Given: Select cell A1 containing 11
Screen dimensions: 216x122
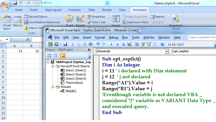Looking at the screenshot, I should point(15,51).
